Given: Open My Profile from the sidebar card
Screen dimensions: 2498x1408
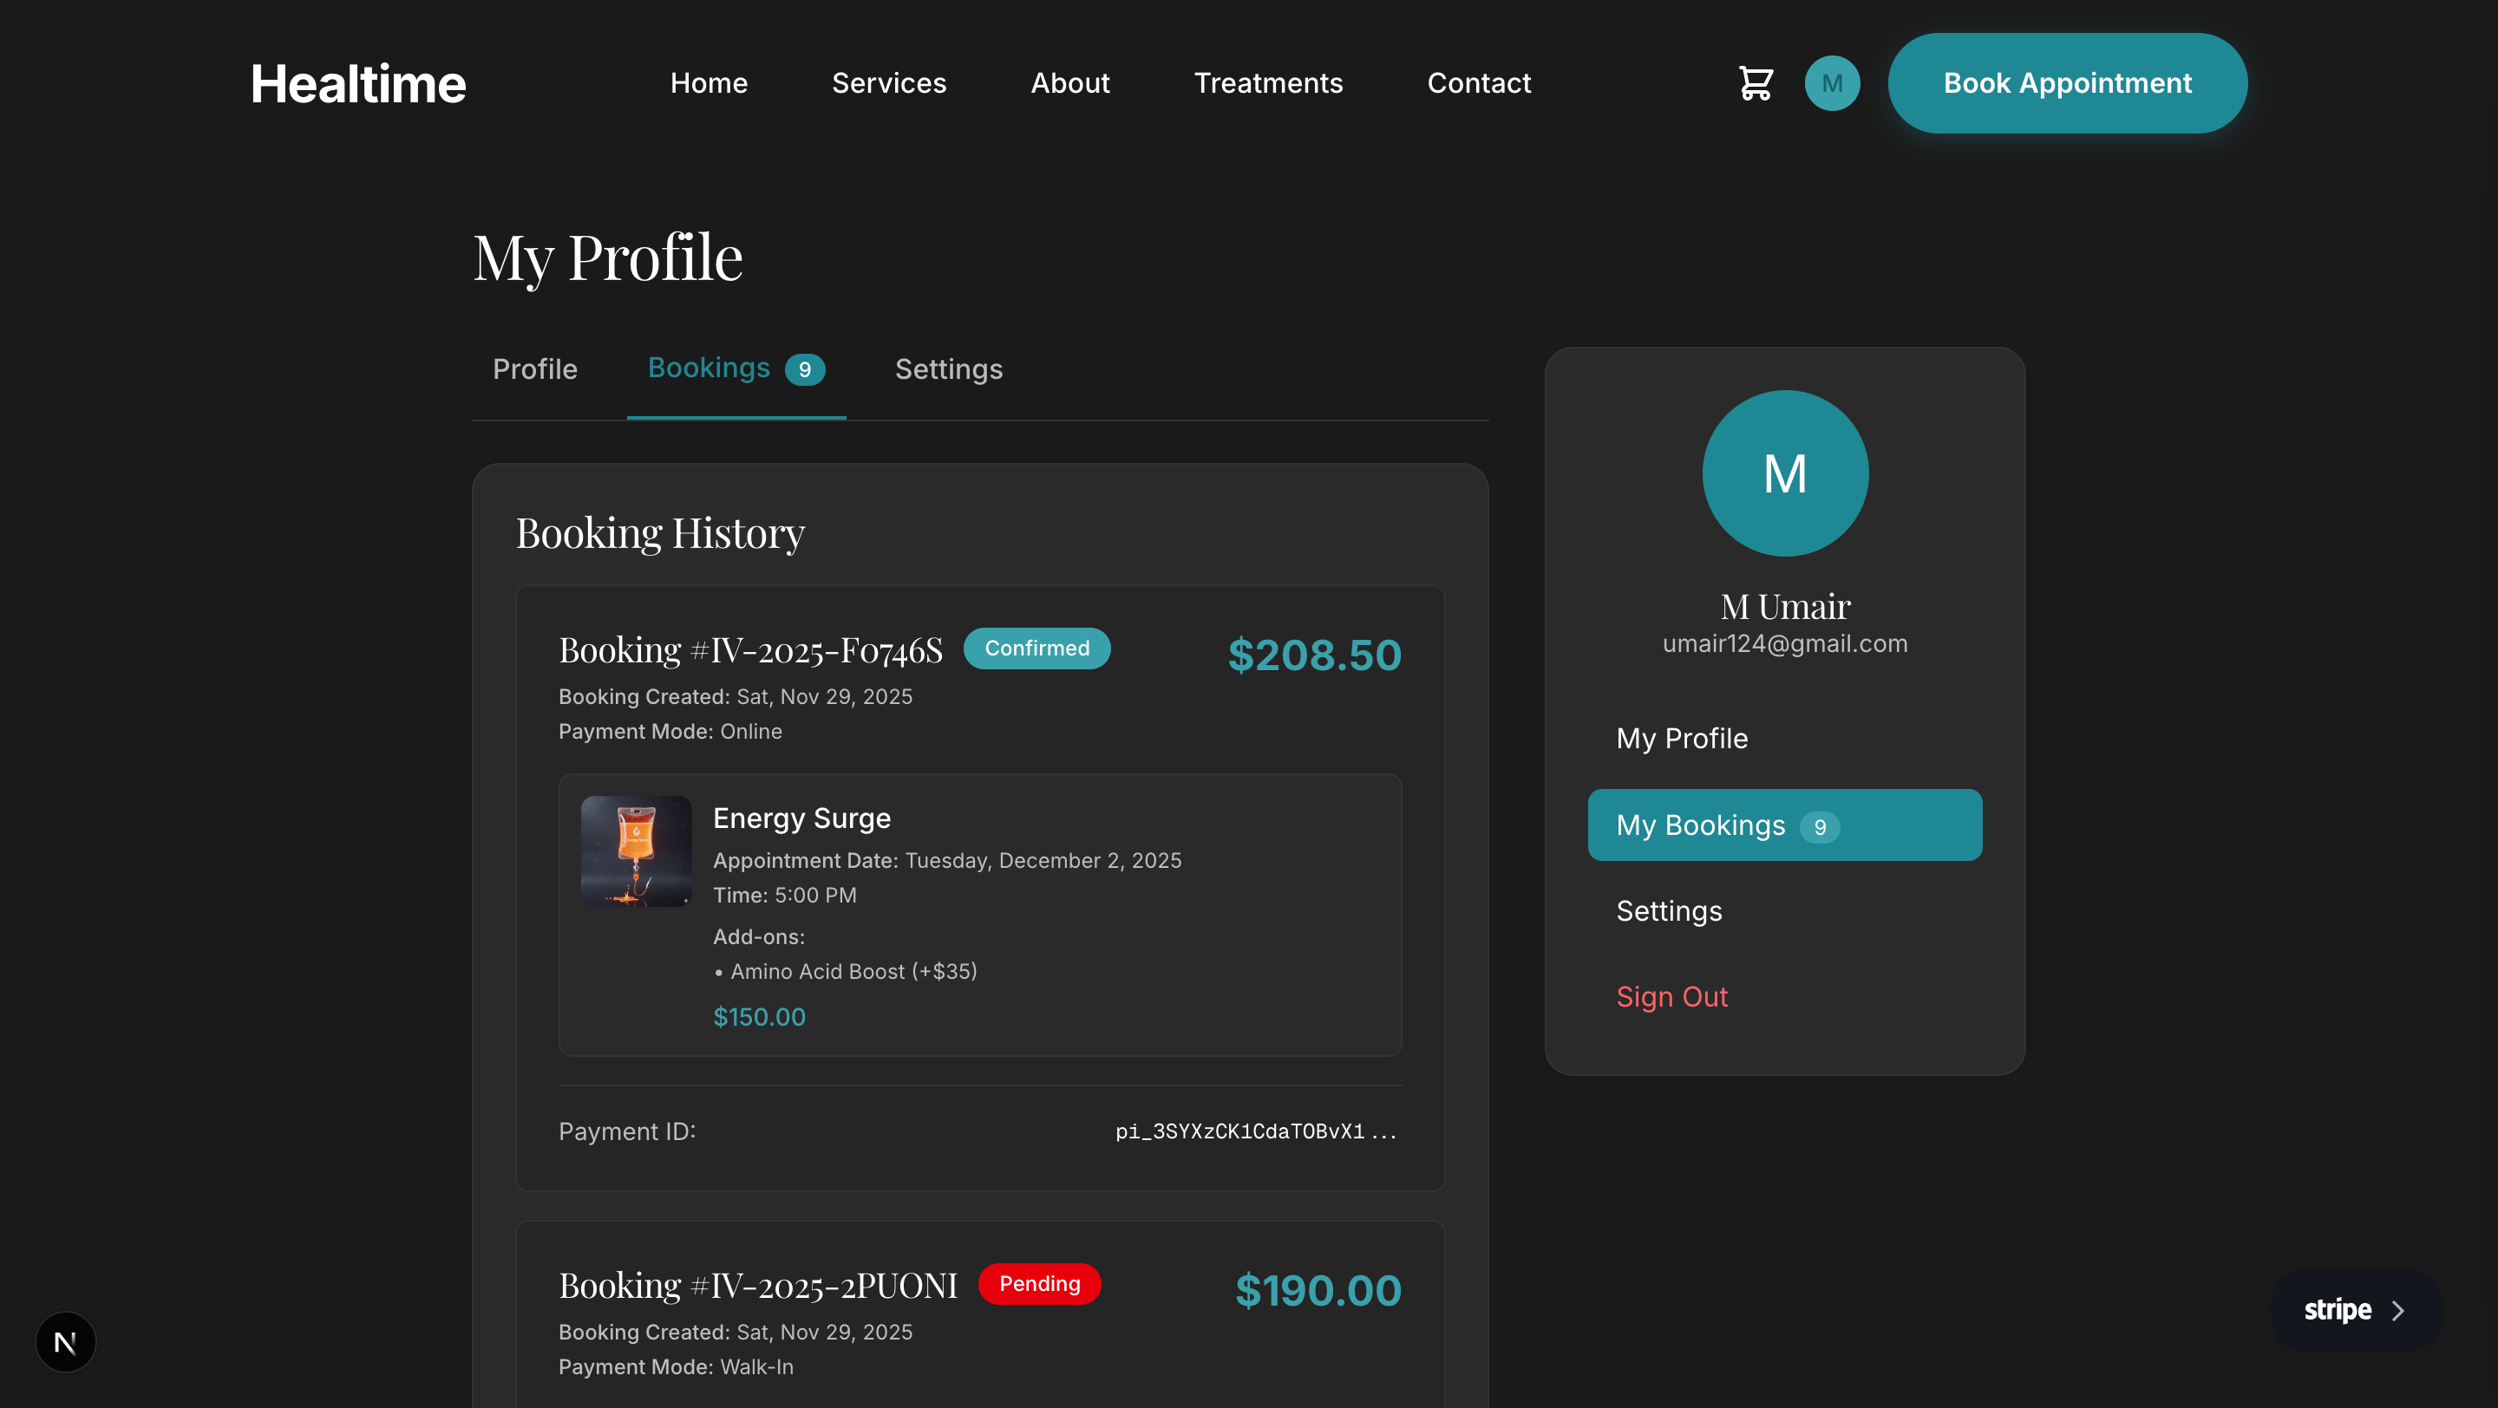Looking at the screenshot, I should pos(1682,739).
